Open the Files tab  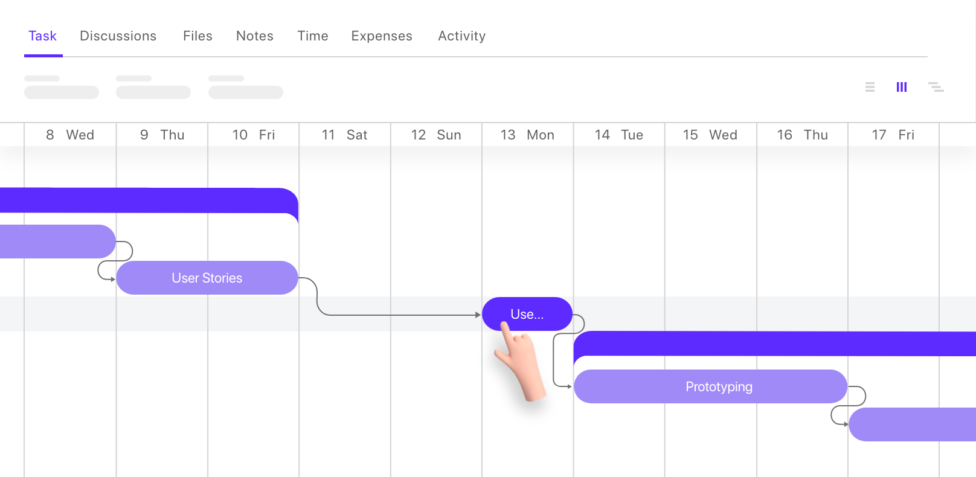pyautogui.click(x=197, y=36)
